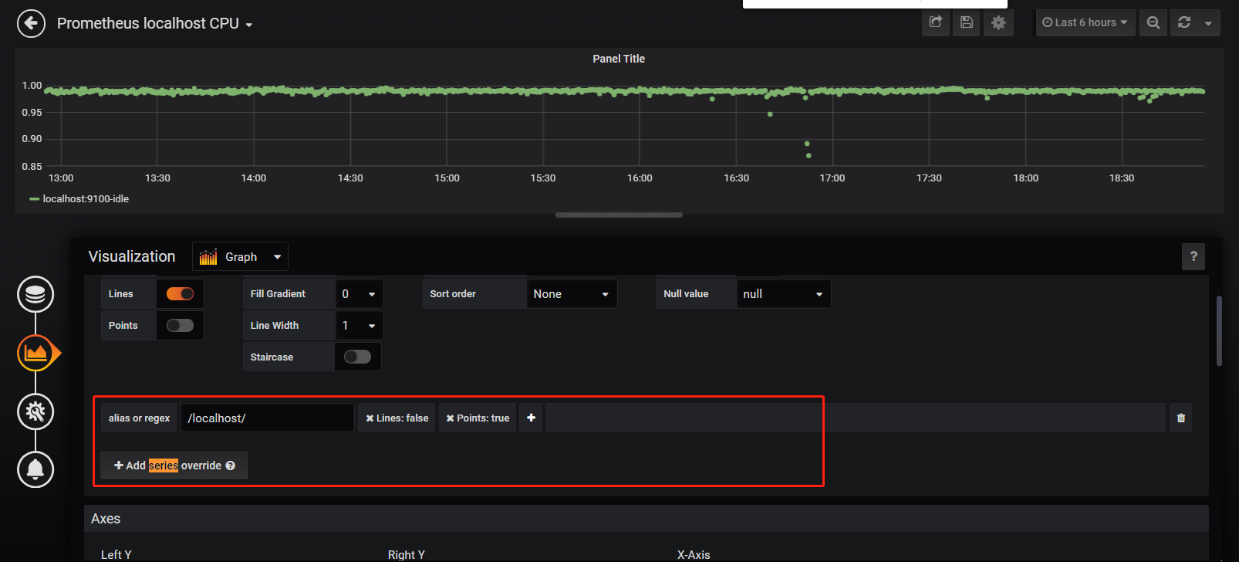The width and height of the screenshot is (1239, 562).
Task: Enable the Points switch
Action: 180,325
